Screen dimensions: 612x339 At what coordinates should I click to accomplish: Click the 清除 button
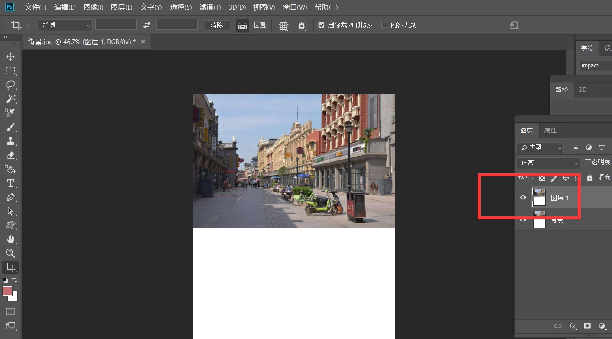click(217, 25)
